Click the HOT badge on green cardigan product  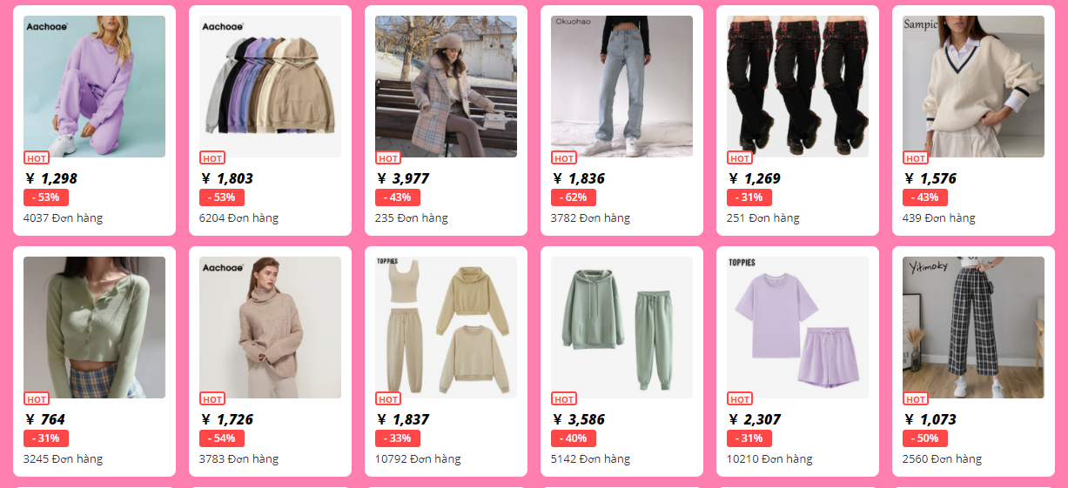pos(37,399)
